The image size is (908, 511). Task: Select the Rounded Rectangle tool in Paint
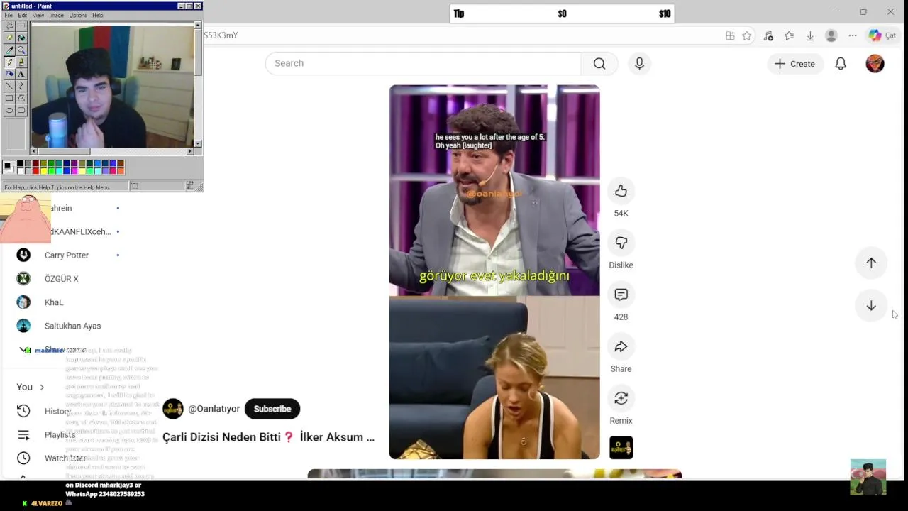point(21,110)
